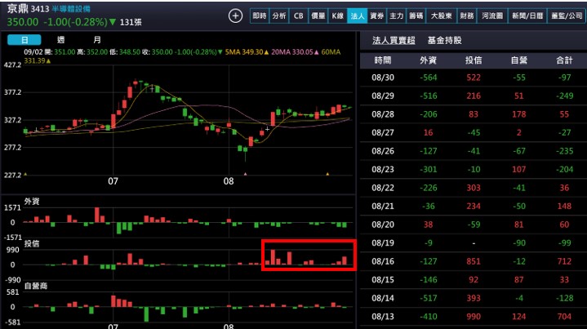Open the 河流圖 tab
The height and width of the screenshot is (329, 587).
492,16
